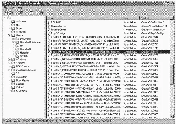Expand the DmControl tree node
Viewport: 176px width, 124px height.
coord(13,39)
